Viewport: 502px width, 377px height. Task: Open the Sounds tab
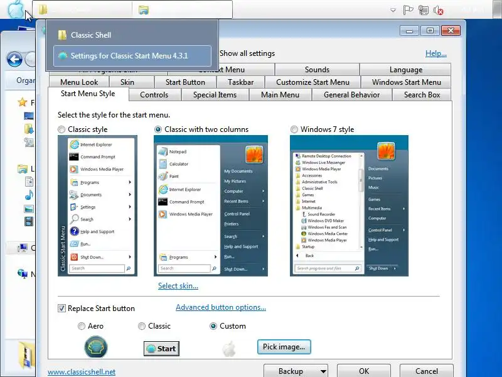coord(317,70)
